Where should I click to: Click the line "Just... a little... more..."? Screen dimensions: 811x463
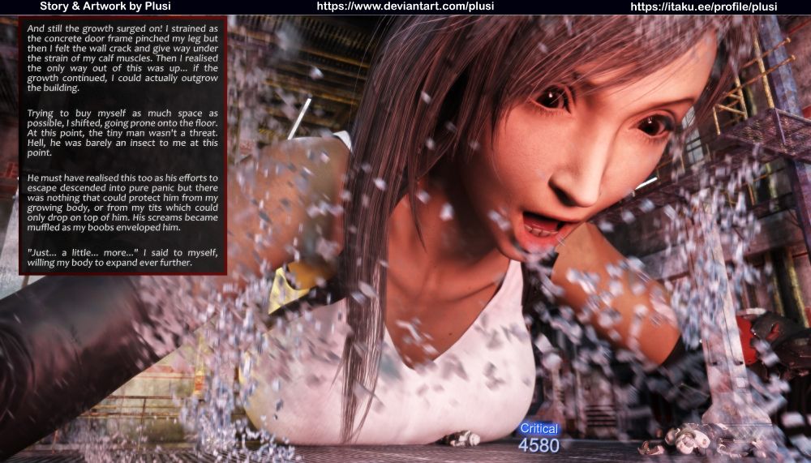122,257
